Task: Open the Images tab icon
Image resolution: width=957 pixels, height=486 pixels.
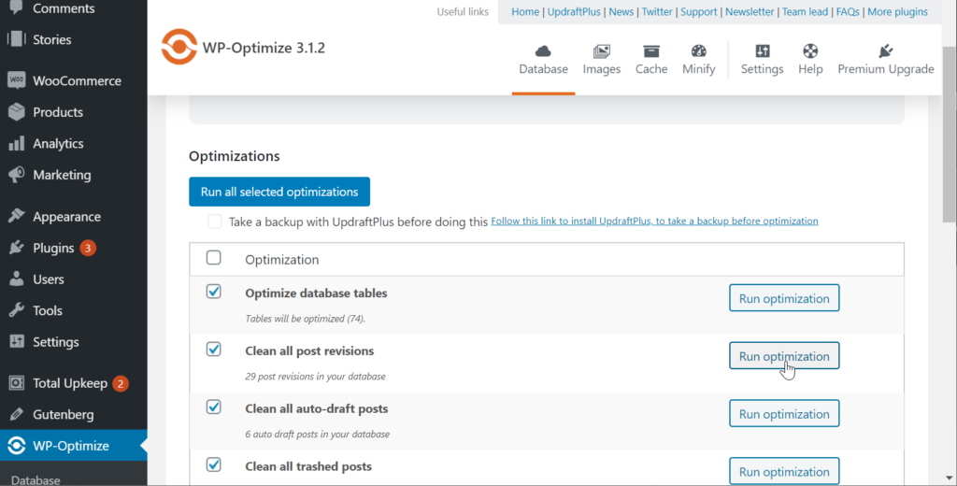Action: coord(601,51)
